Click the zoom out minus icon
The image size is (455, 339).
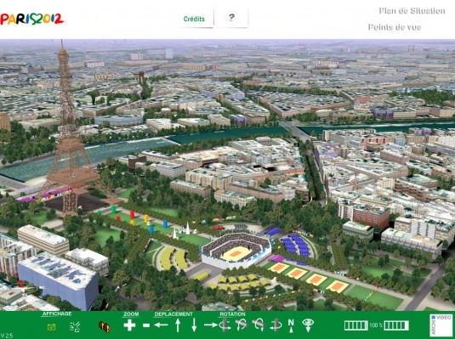(x=146, y=325)
